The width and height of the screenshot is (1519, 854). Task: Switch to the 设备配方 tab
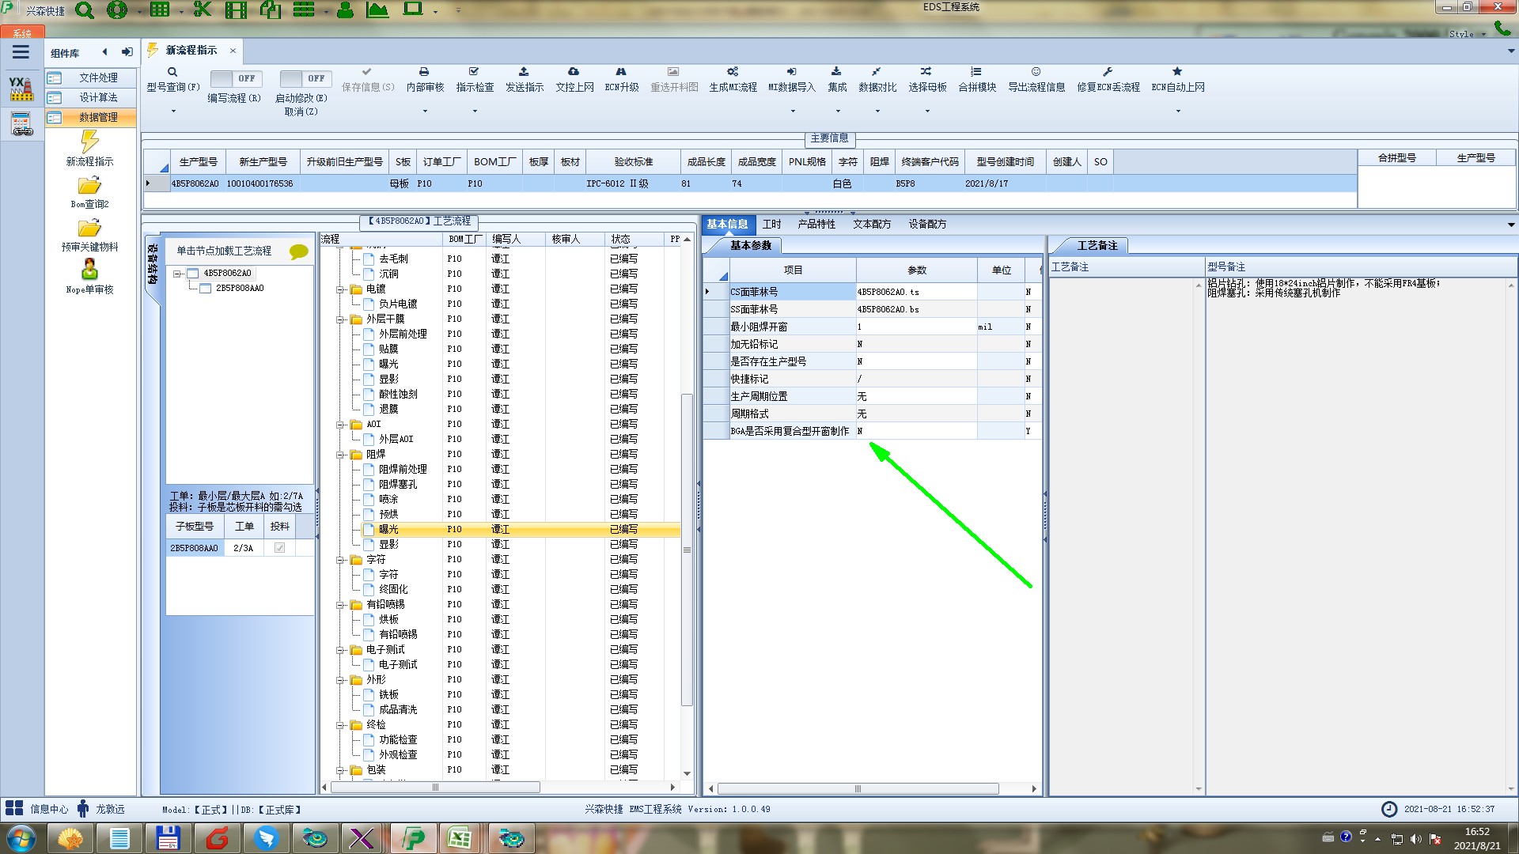coord(927,225)
